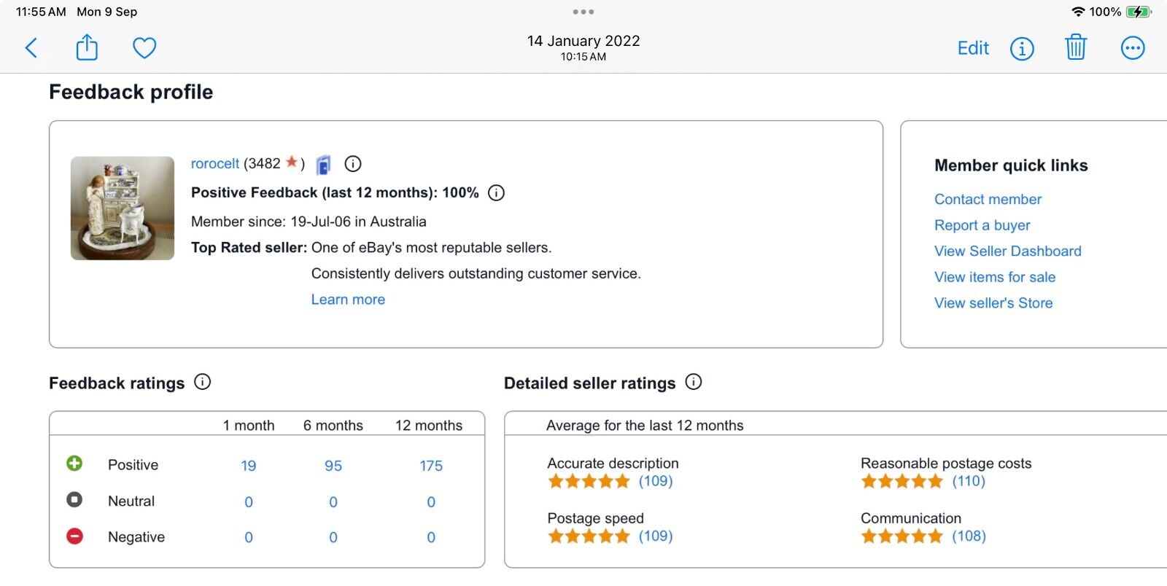Click Communication star rating
The image size is (1167, 586).
902,536
